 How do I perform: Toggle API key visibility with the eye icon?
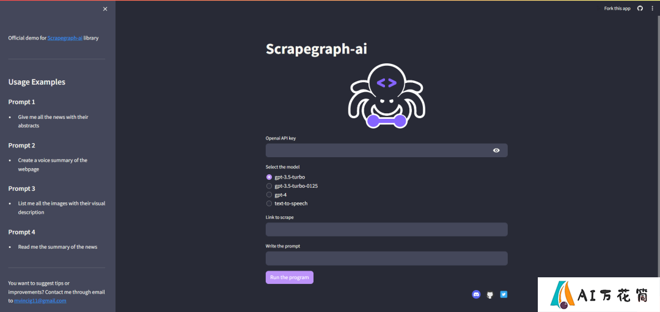click(x=496, y=151)
